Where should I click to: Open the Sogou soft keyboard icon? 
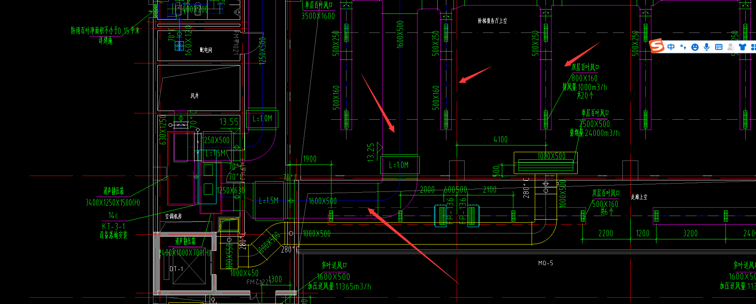tap(719, 47)
